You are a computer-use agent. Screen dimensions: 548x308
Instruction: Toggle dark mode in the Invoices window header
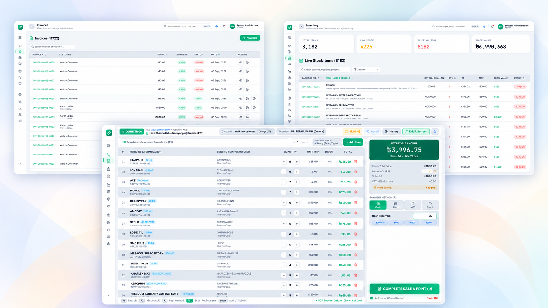click(217, 26)
